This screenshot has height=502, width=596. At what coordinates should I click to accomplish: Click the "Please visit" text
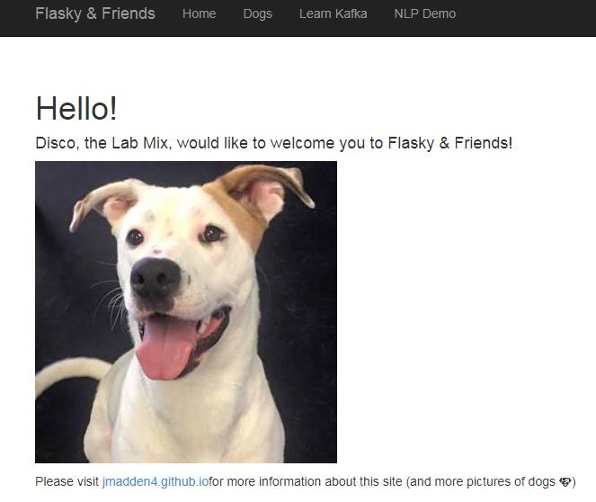tap(67, 481)
